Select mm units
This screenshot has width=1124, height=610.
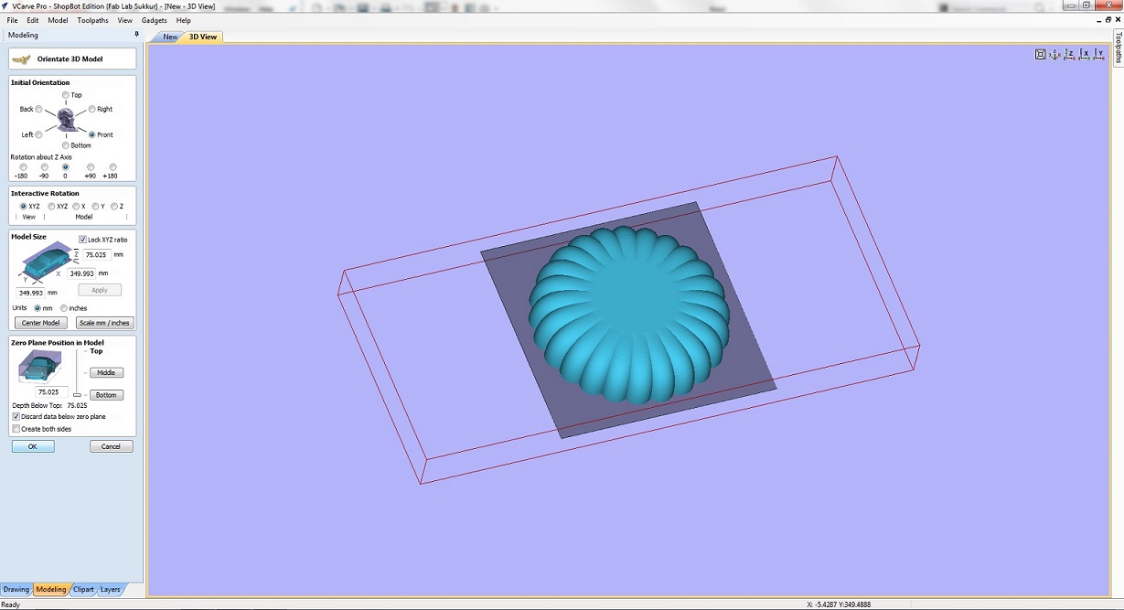click(37, 308)
